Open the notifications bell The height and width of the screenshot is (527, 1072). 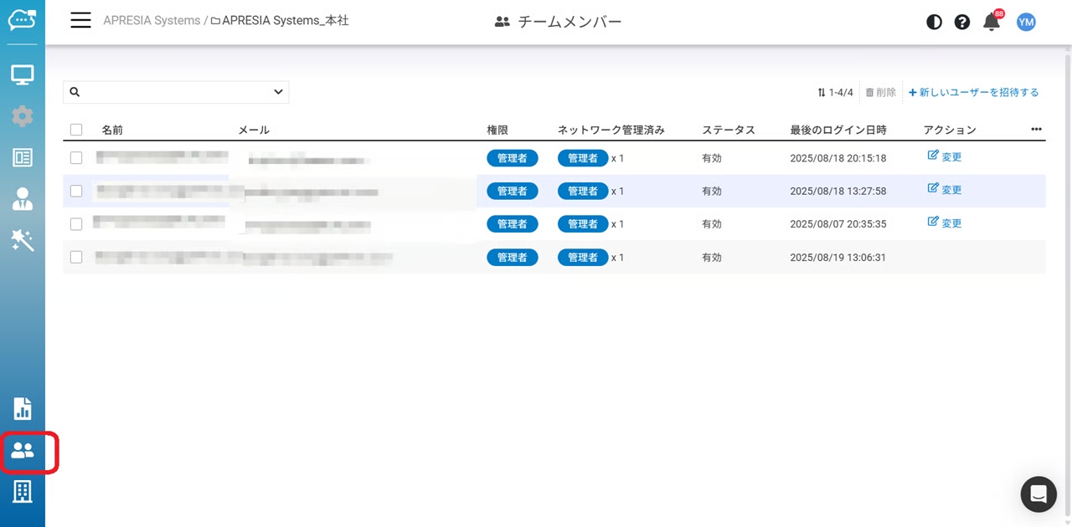click(992, 22)
